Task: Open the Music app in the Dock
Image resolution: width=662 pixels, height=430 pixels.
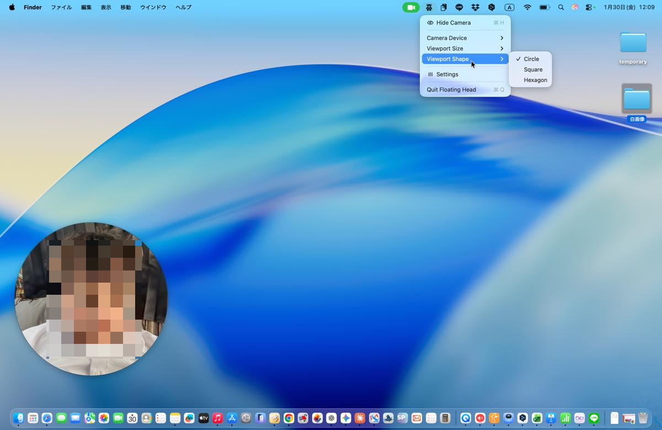Action: coord(217,418)
